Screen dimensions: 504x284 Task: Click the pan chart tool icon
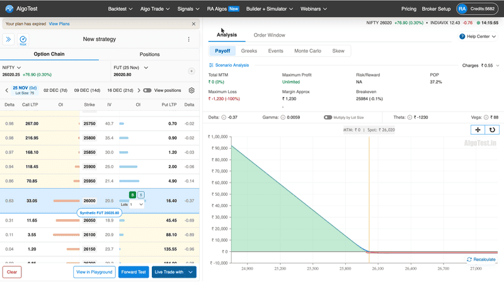coord(478,130)
